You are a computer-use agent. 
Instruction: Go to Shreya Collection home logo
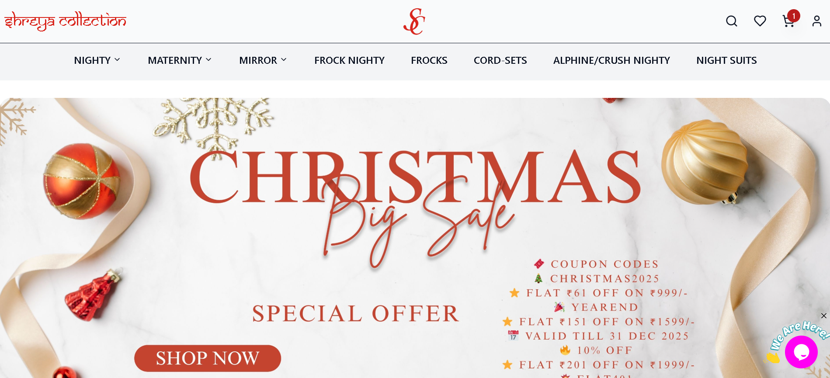(66, 21)
